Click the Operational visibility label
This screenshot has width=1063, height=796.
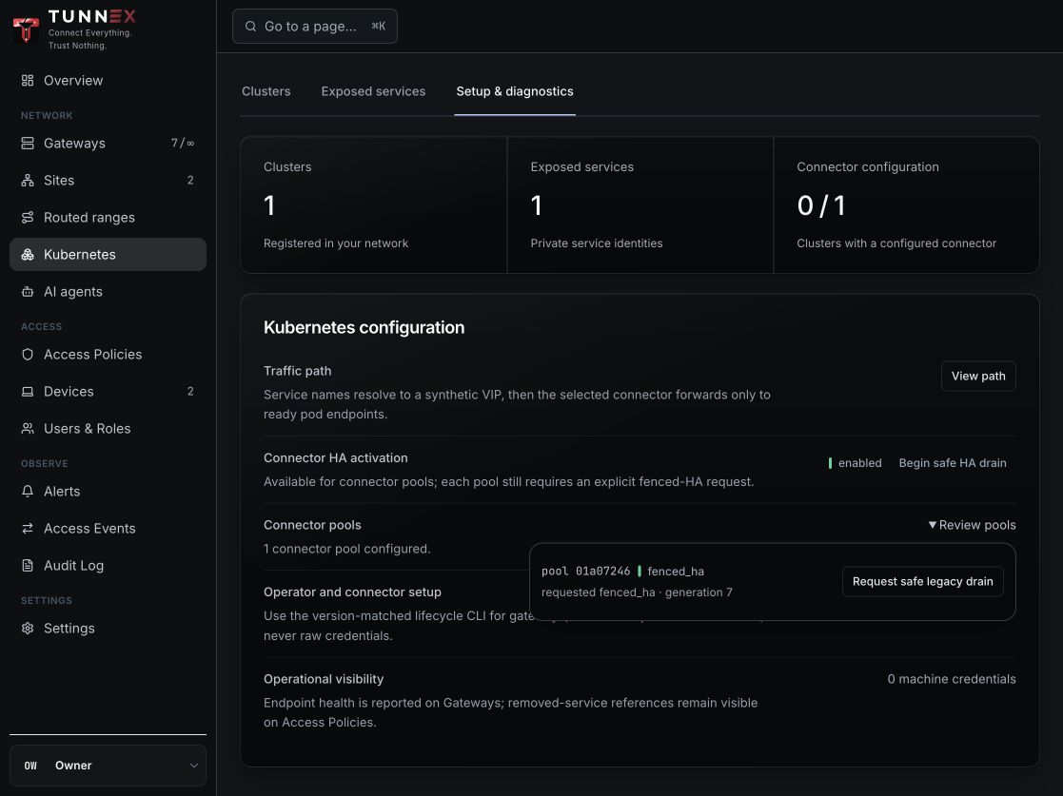click(x=324, y=679)
